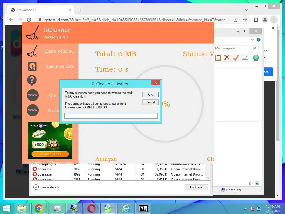Screen dimensions: 285x214
Task: Switch Explorer to large icons view
Action: (x=257, y=183)
